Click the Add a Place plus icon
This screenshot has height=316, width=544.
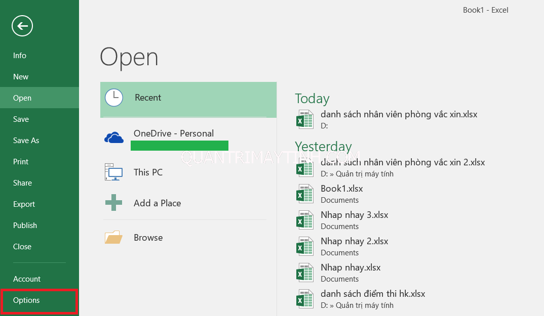(114, 203)
